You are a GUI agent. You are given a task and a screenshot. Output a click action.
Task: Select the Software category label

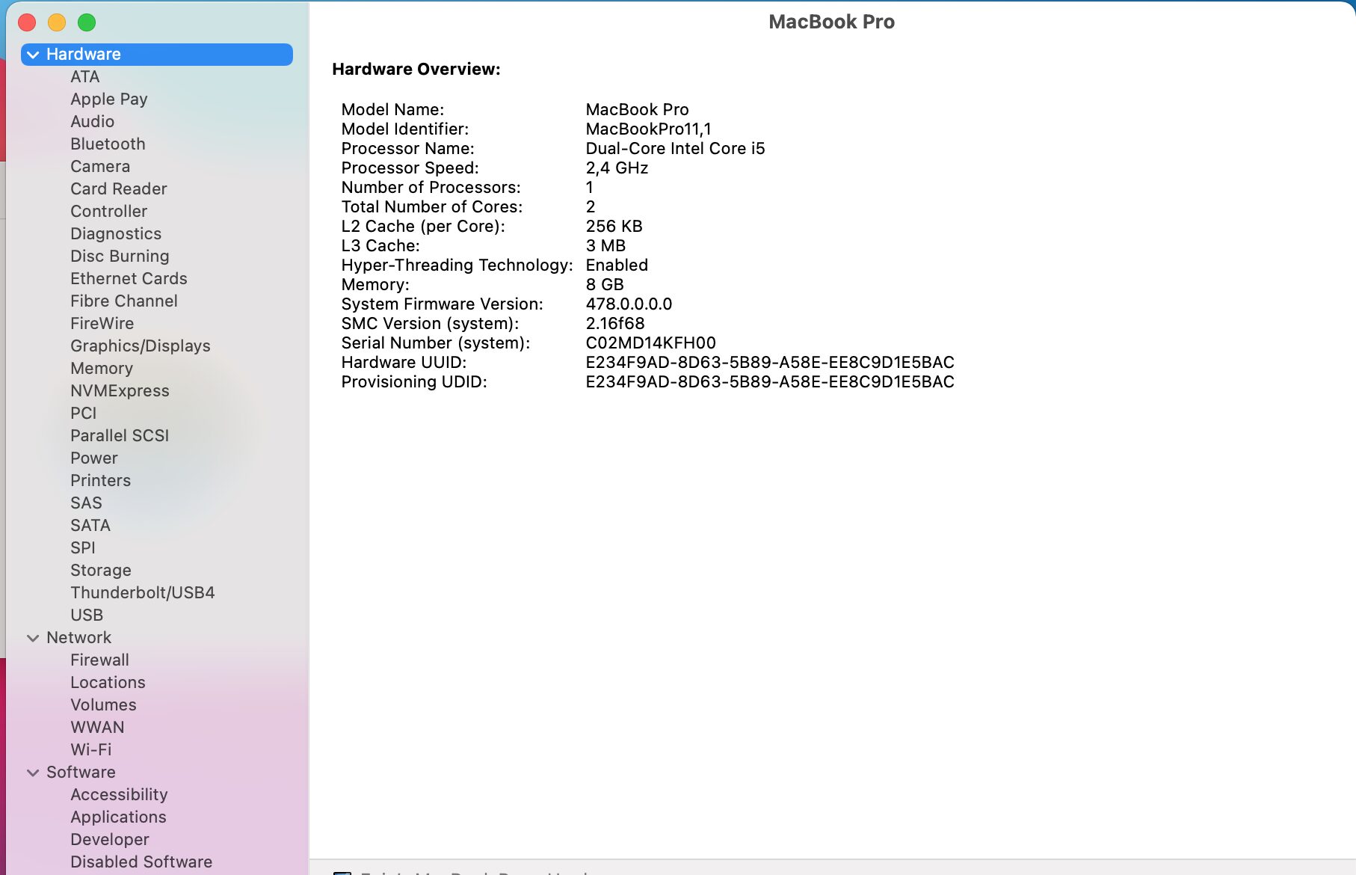pyautogui.click(x=81, y=773)
